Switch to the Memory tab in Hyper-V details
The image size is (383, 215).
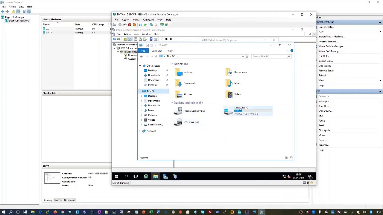point(58,200)
